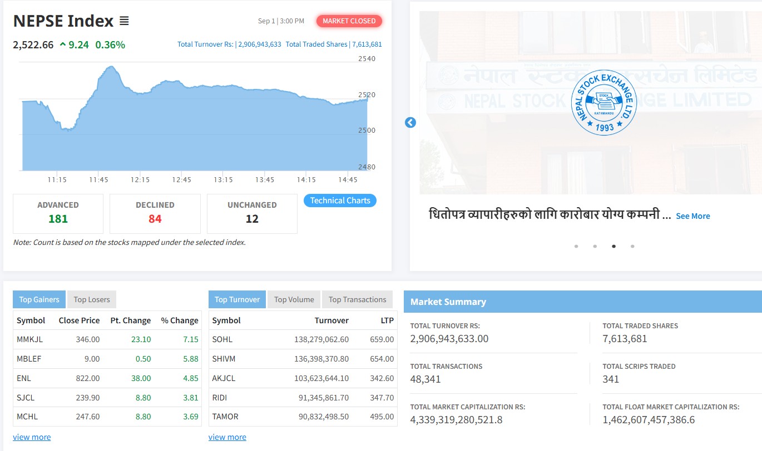Click the market capitalization value 4,339,319,280,521.8

click(x=457, y=420)
